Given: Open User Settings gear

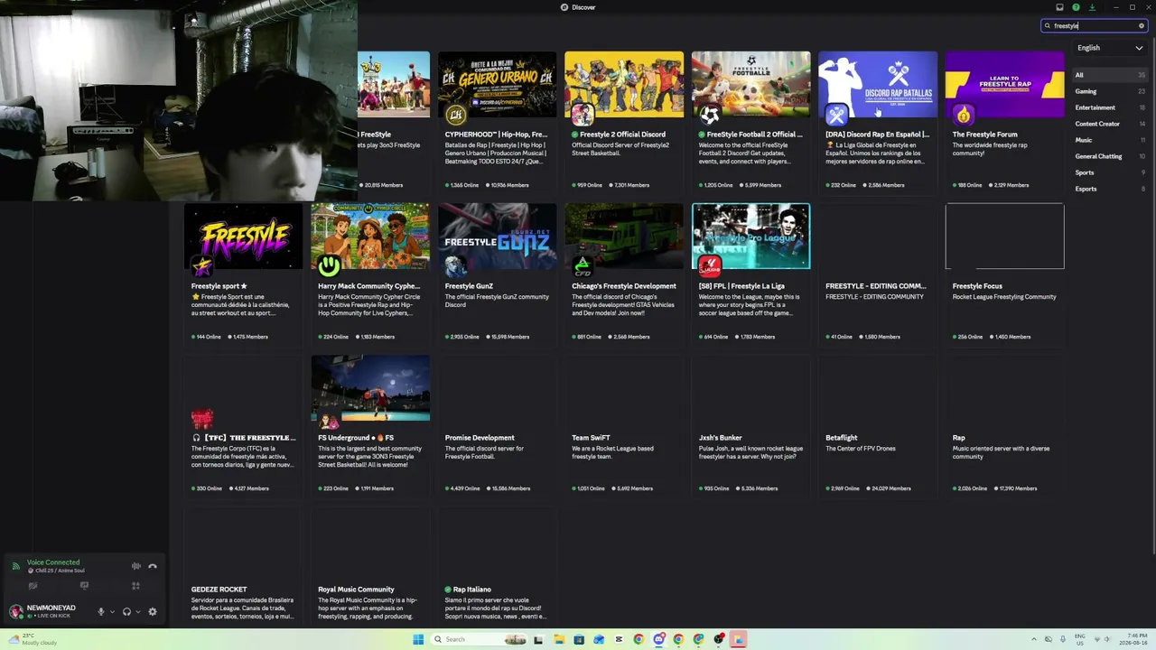Looking at the screenshot, I should point(153,612).
